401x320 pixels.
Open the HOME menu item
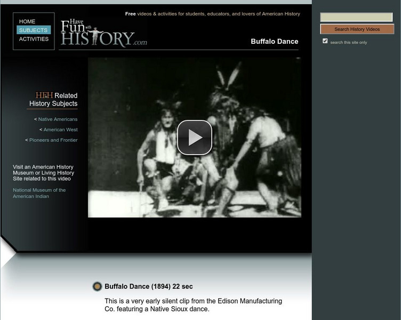click(27, 21)
